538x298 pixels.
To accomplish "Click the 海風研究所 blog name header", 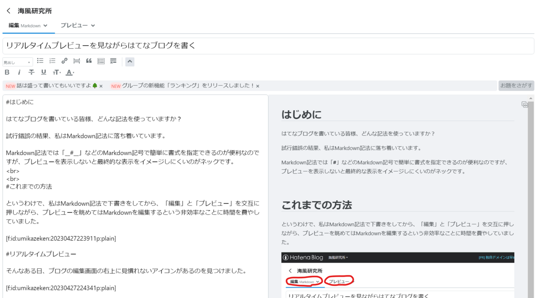I will click(x=35, y=11).
